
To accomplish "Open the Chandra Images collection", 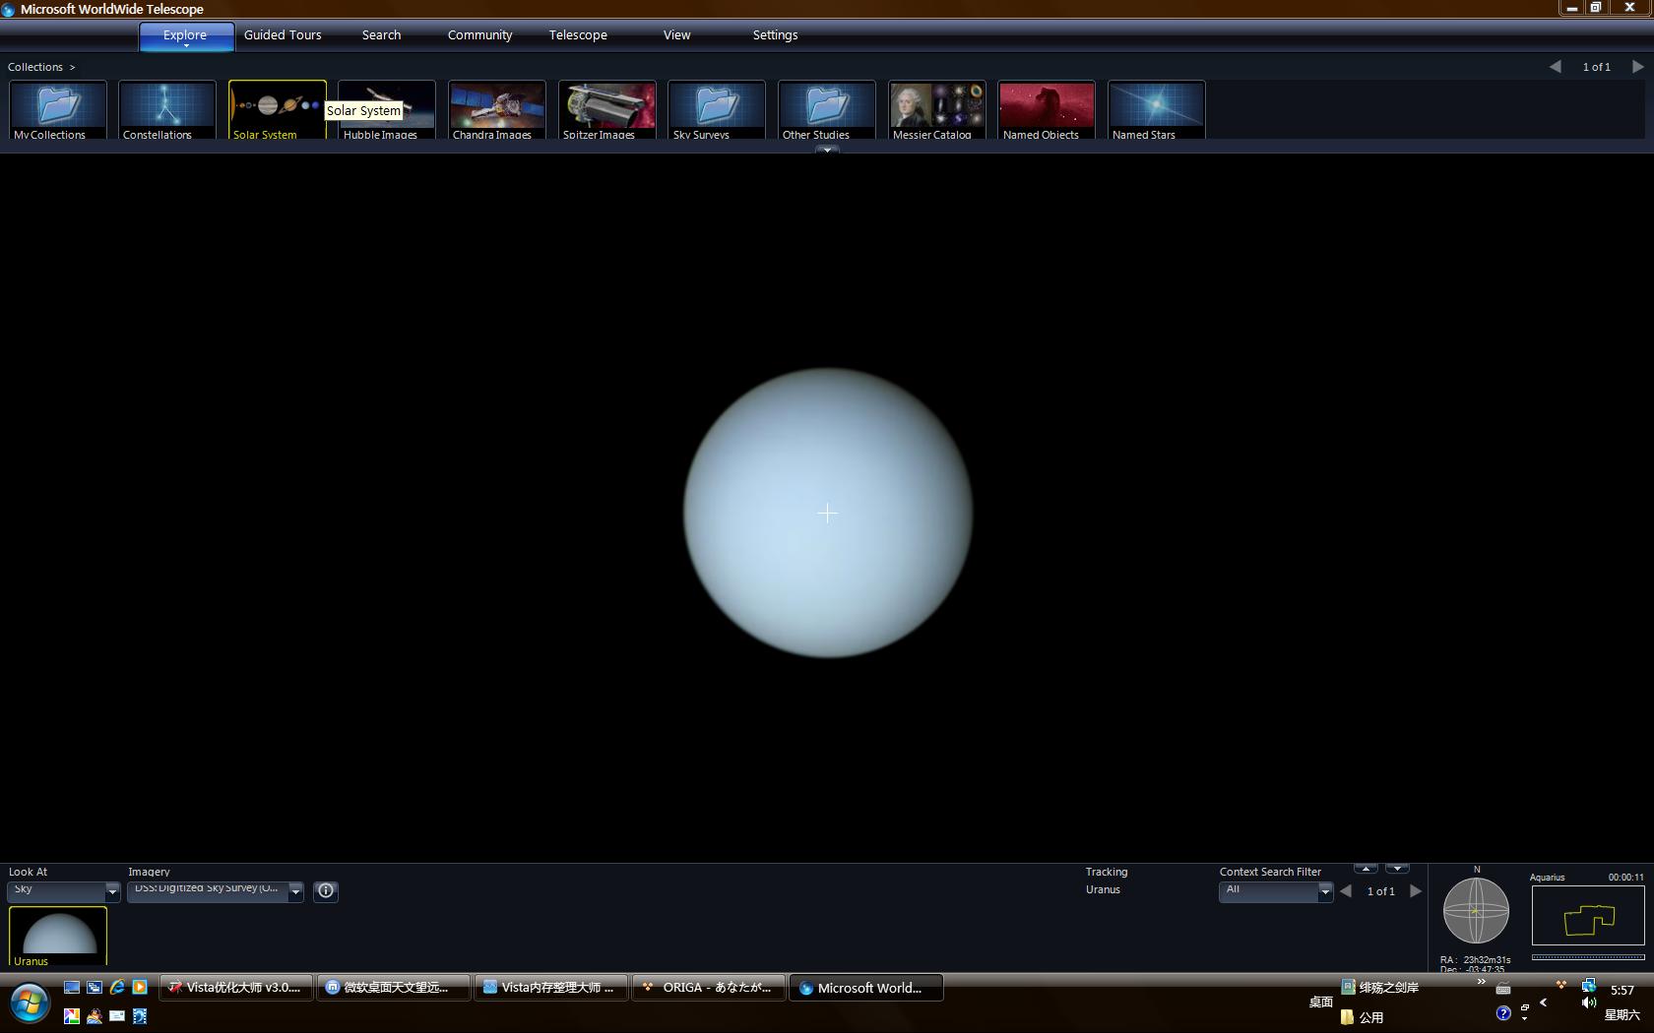I will pos(497,110).
